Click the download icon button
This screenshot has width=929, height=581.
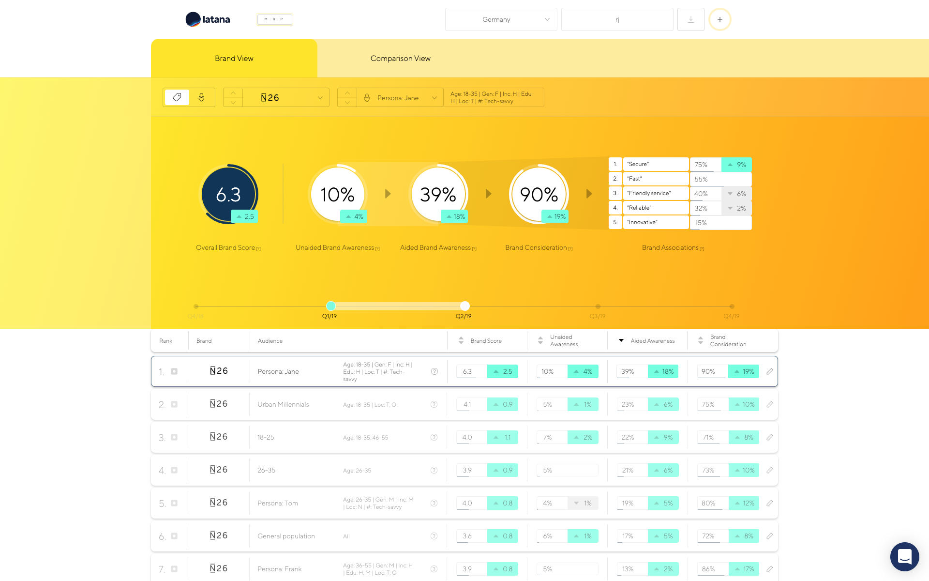tap(690, 19)
